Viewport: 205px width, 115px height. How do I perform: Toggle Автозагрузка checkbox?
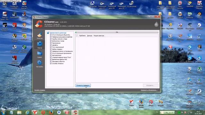(51, 55)
